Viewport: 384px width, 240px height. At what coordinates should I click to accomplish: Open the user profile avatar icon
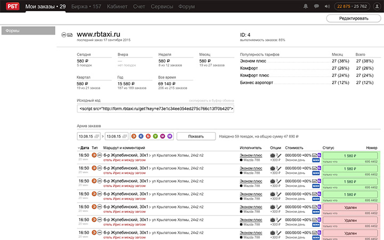pos(377,6)
